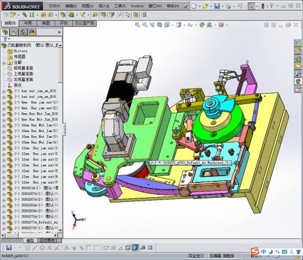This screenshot has width=303, height=260.
Task: Click Zoom to Fit icon in viewport toolbar
Action: (138, 25)
